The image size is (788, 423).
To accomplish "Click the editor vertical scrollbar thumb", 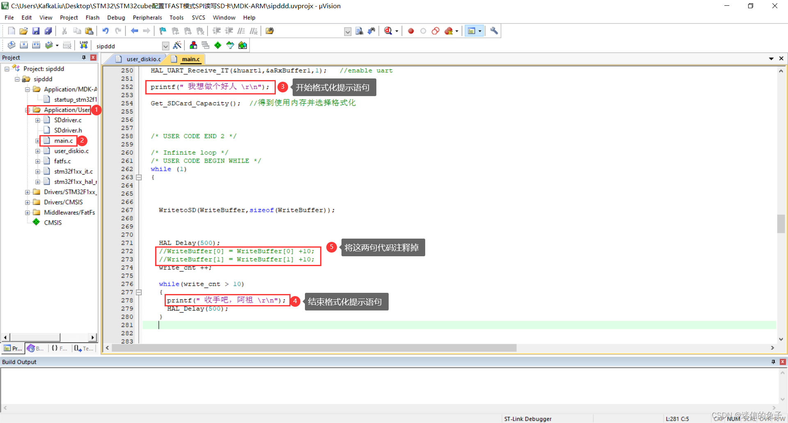I will click(x=781, y=224).
